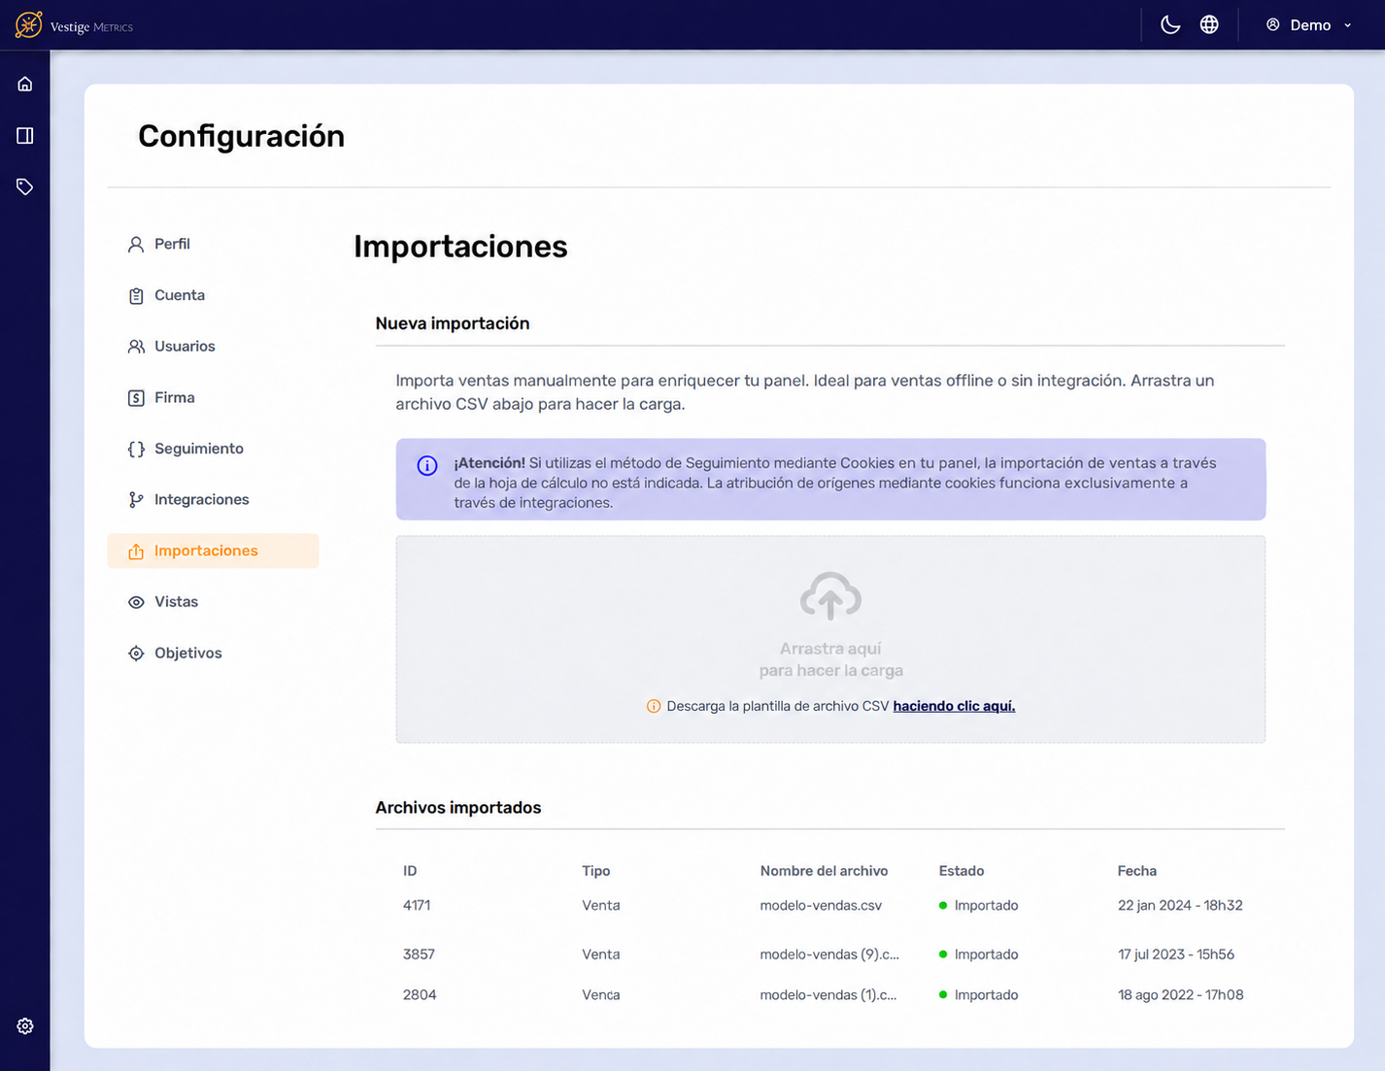Viewport: 1385px width, 1071px height.
Task: Click Venta type in row 4171
Action: (x=601, y=905)
